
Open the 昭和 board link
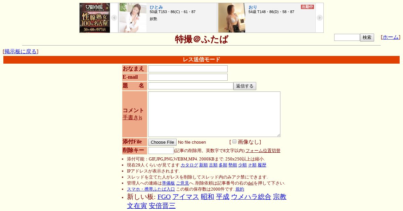pyautogui.click(x=208, y=197)
